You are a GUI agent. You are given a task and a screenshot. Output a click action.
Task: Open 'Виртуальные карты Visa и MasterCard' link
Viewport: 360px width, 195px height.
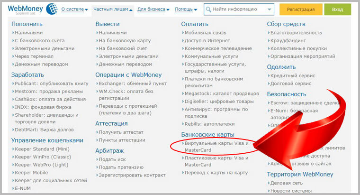(x=216, y=147)
